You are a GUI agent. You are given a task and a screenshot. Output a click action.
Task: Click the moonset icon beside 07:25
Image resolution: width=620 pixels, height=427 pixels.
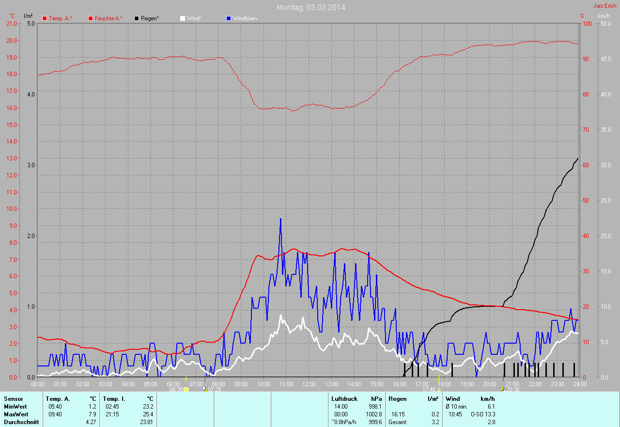tap(204, 389)
